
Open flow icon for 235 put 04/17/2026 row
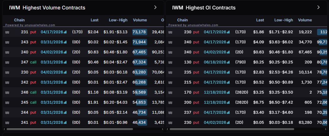170,72
